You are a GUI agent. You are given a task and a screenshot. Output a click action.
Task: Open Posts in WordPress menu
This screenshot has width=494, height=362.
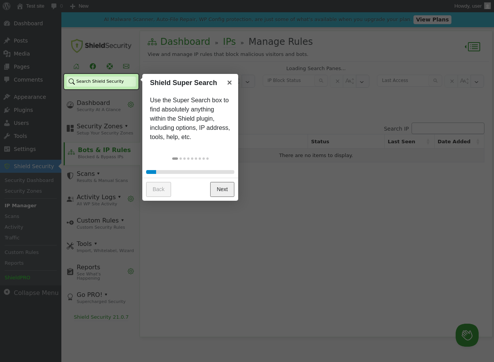[31, 41]
